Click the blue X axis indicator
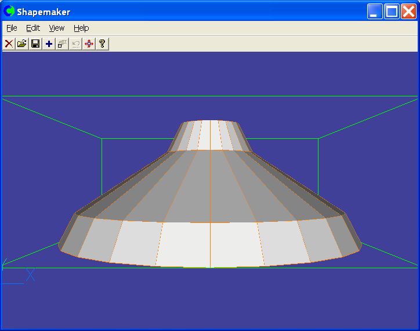This screenshot has height=331, width=420. (30, 275)
